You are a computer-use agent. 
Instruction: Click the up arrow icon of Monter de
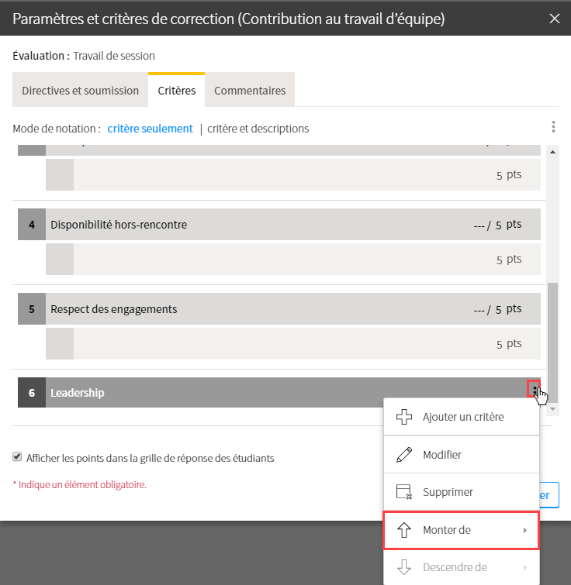pos(404,530)
